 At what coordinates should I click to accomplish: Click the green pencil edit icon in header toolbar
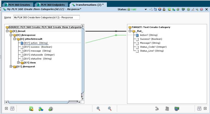pos(169,9)
